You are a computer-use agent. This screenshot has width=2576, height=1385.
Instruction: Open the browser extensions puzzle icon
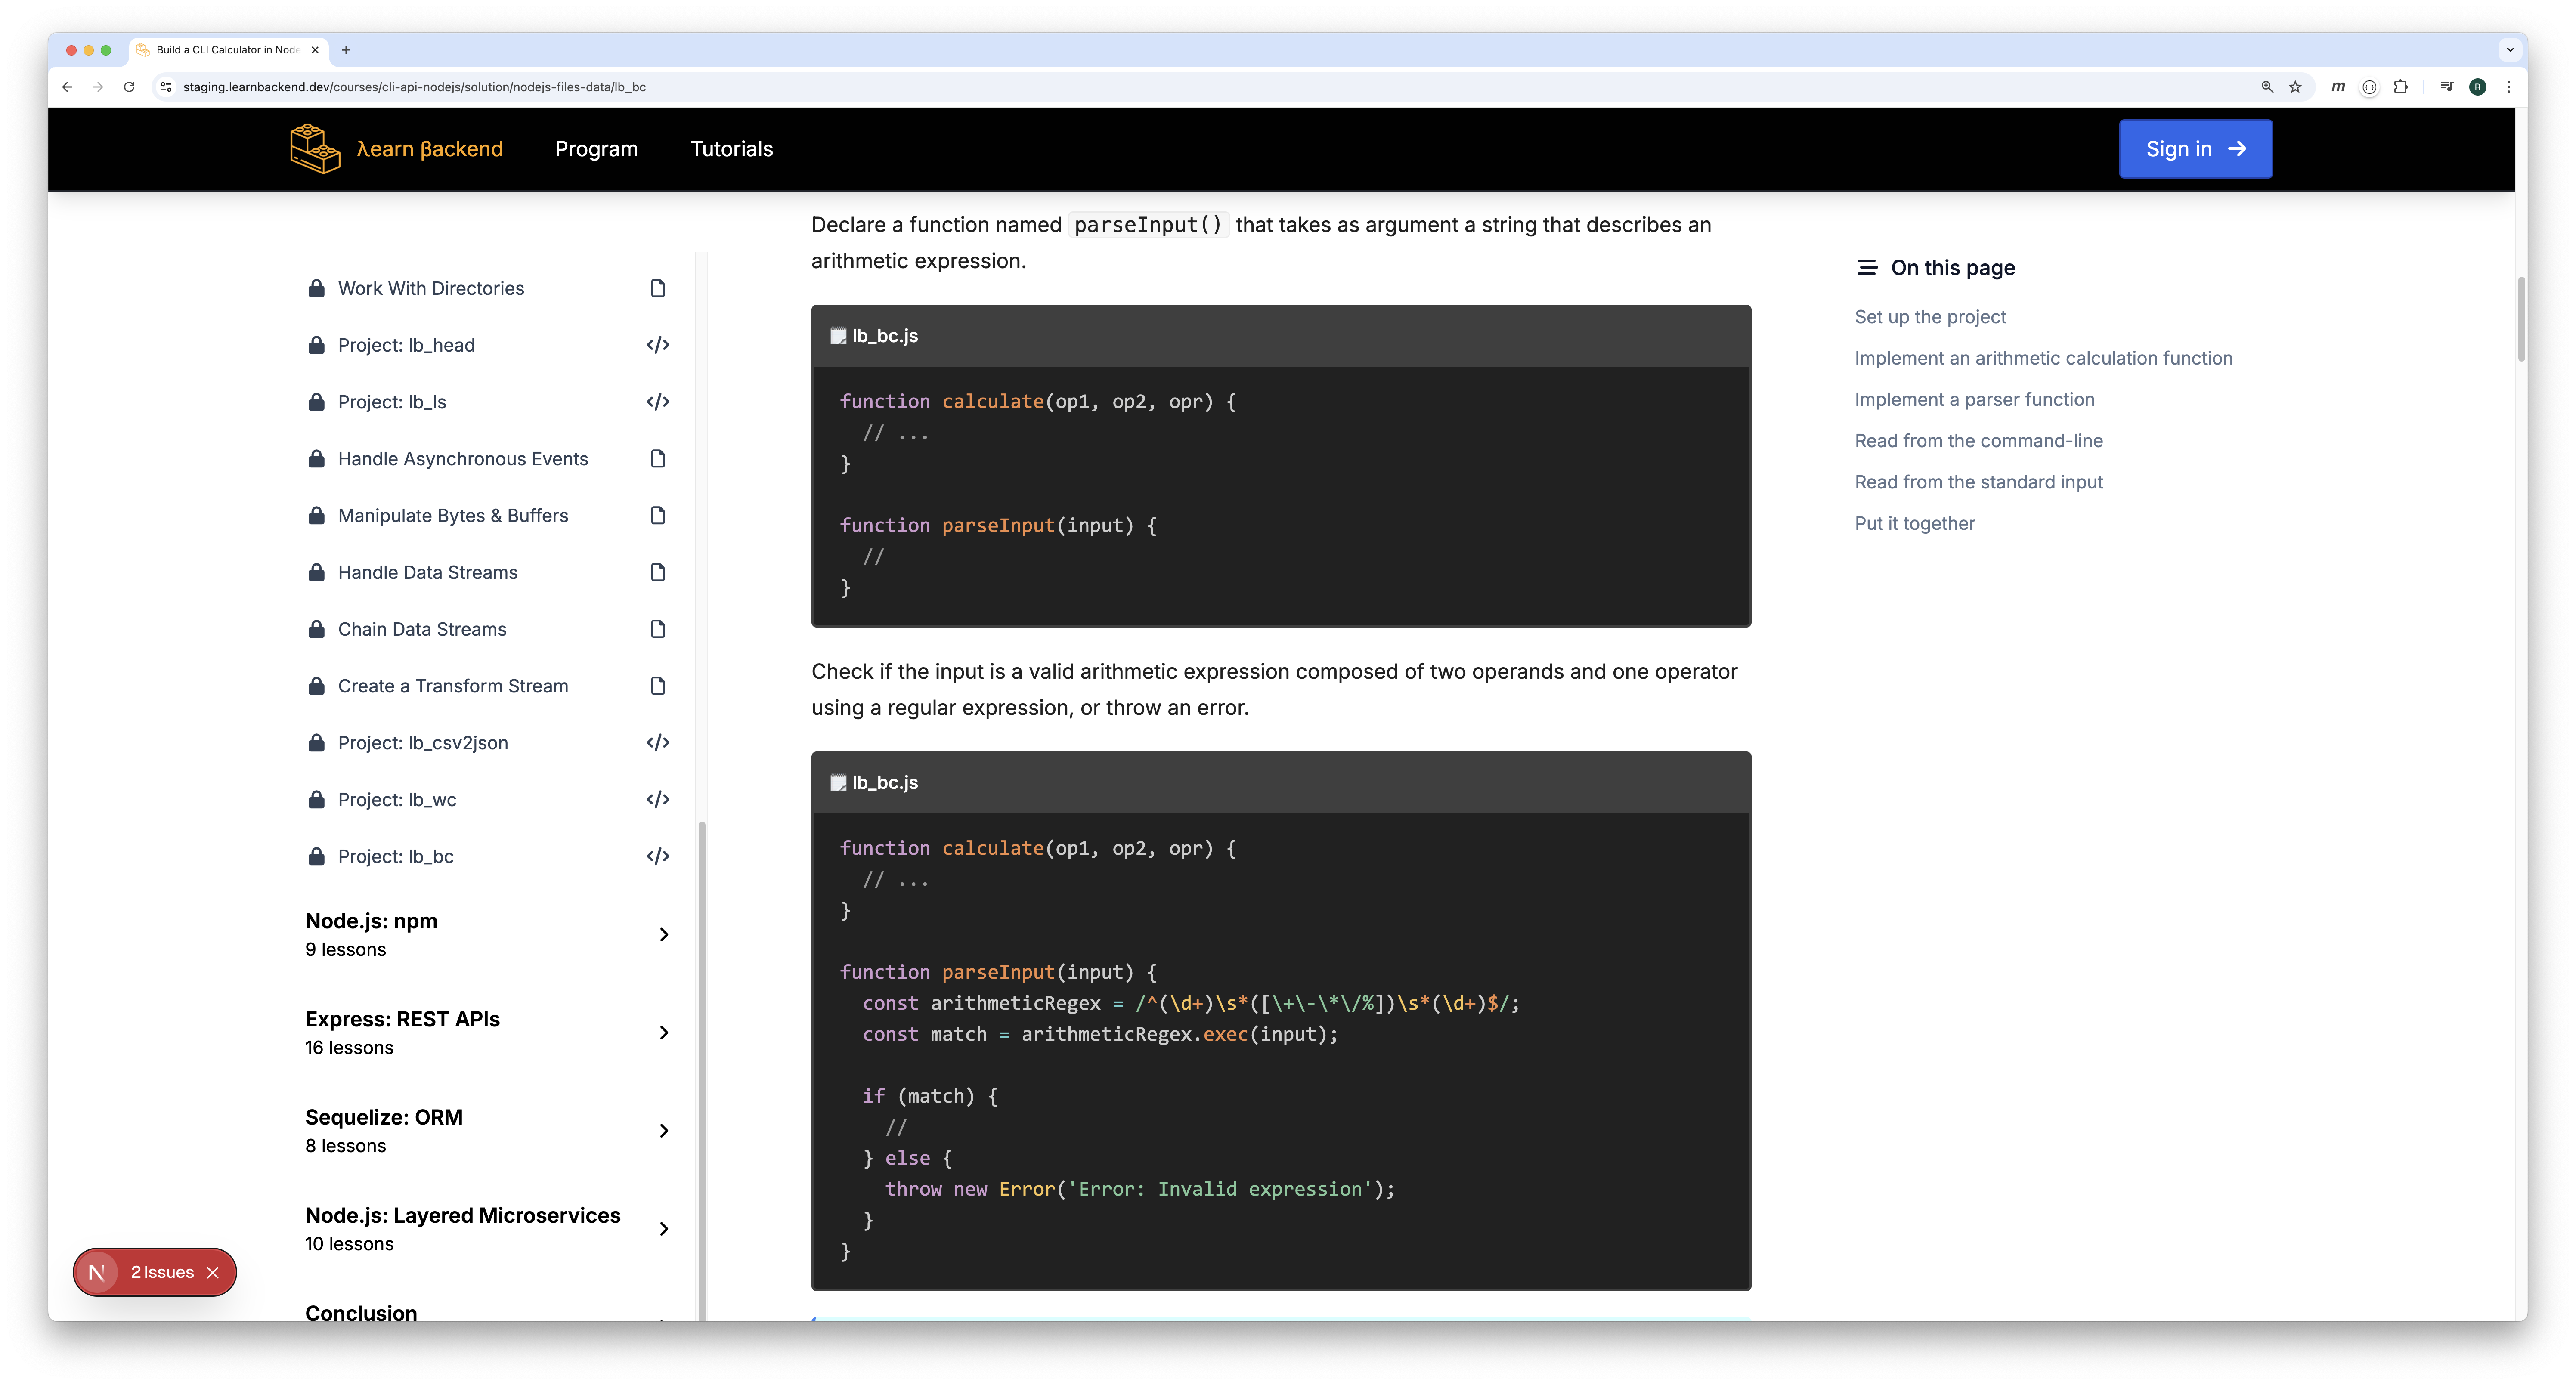[2400, 87]
